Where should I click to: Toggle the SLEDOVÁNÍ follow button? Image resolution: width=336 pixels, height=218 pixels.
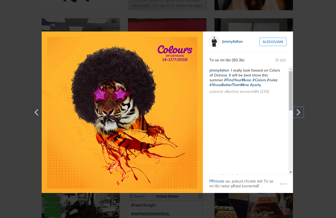coord(273,42)
